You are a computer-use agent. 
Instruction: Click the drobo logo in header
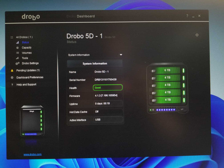pos(31,17)
